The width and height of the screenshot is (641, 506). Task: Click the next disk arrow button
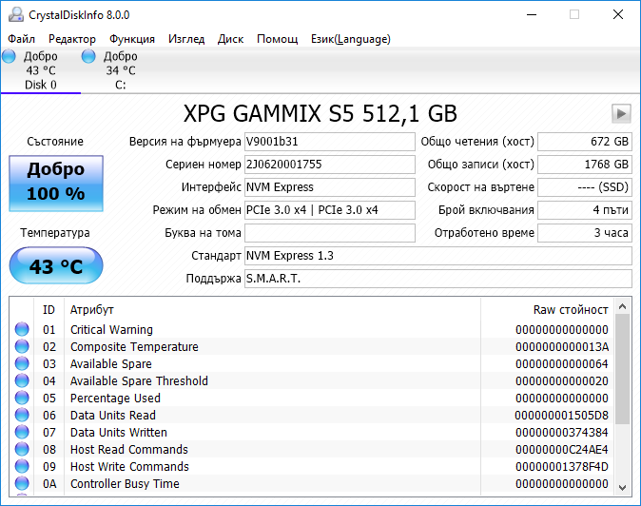pyautogui.click(x=621, y=113)
